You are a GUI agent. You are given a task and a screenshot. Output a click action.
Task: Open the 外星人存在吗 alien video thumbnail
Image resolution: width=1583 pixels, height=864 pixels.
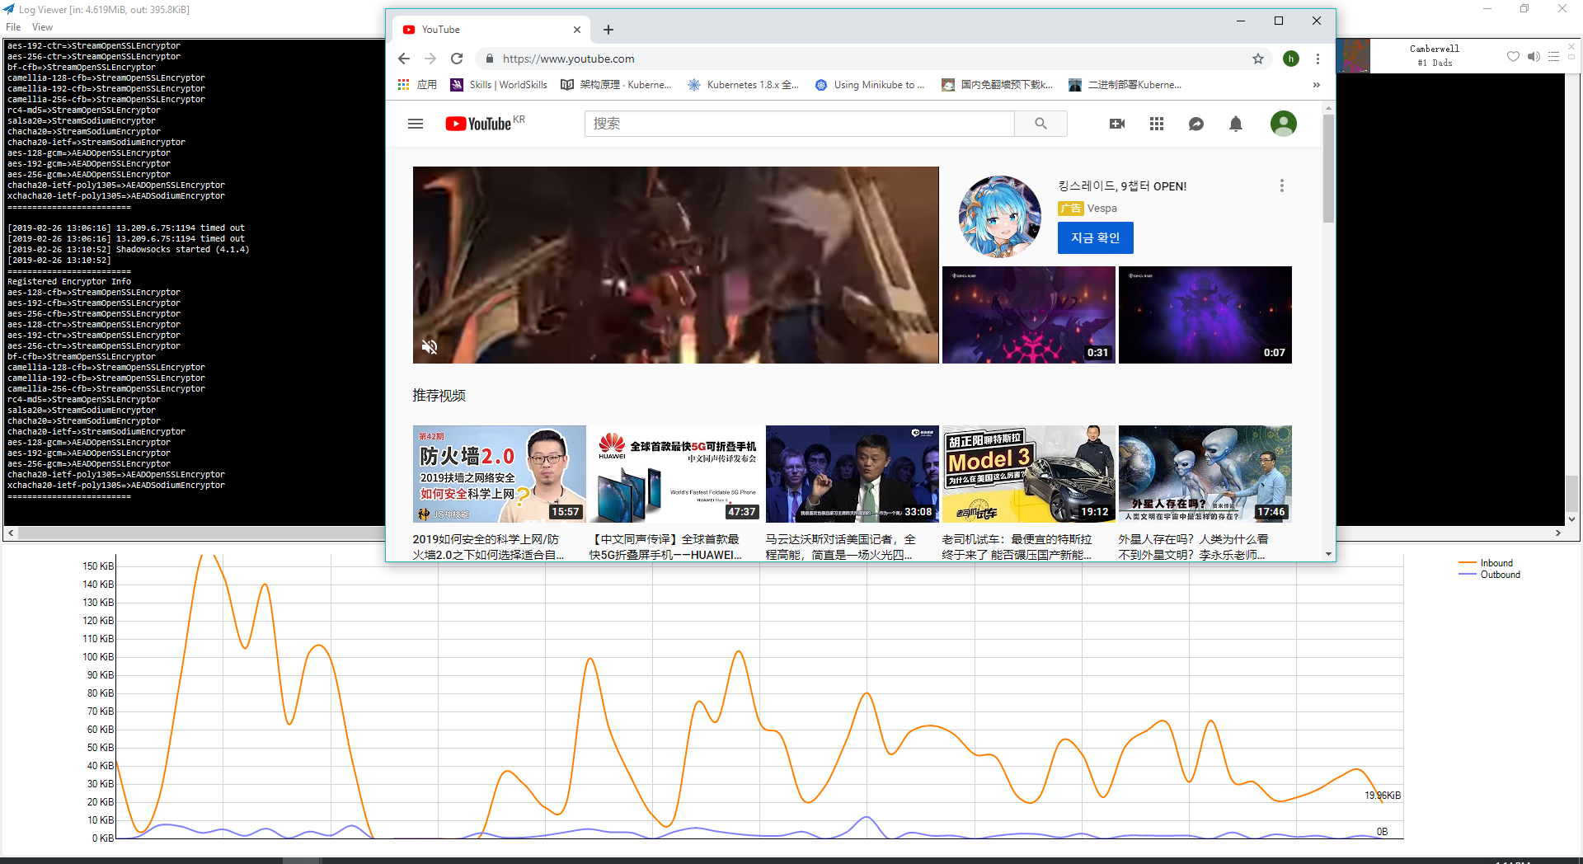(1205, 474)
